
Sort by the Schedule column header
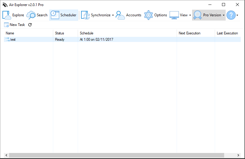point(127,33)
